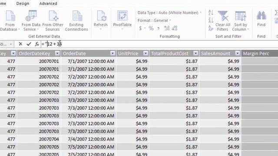Screen dimensions: 278x156
Task: Click the Refresh data icon
Action: (x=101, y=16)
